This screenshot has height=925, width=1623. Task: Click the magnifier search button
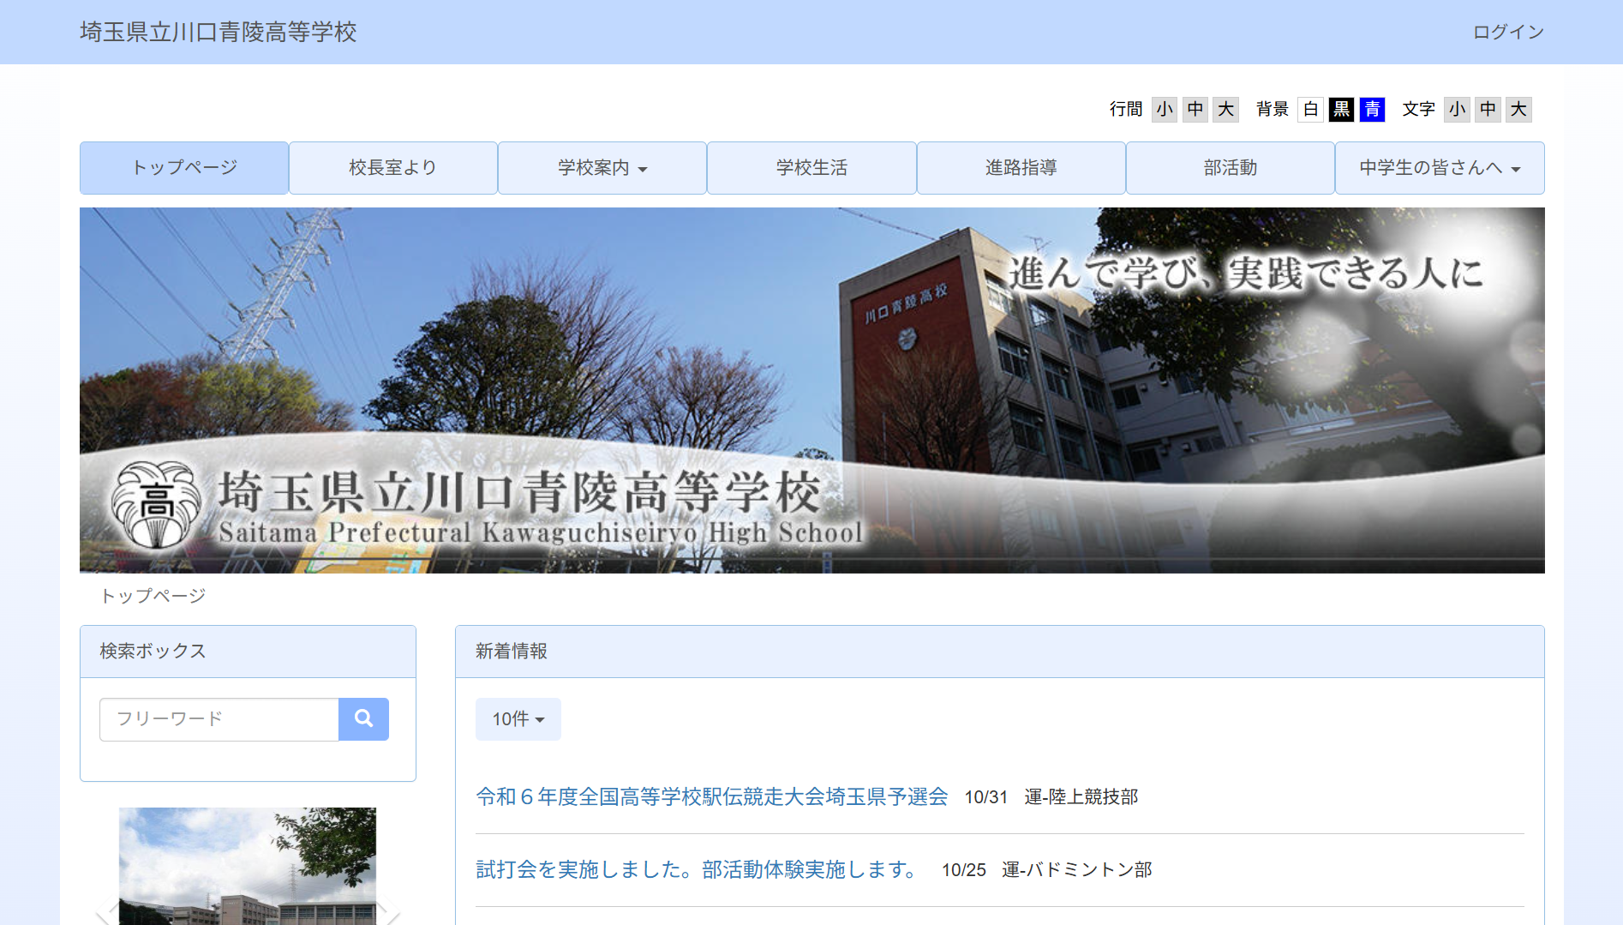tap(363, 718)
